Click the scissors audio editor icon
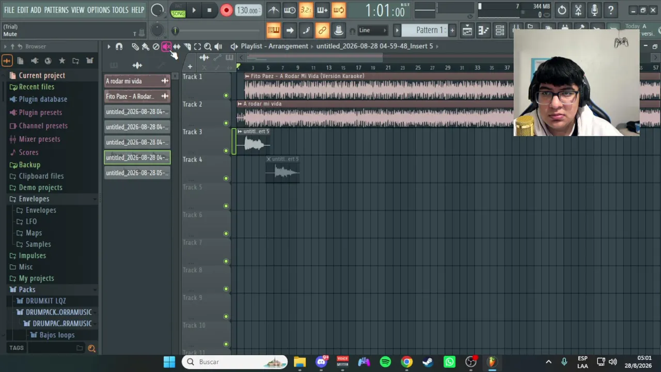Viewport: 661px width, 372px height. tap(578, 10)
